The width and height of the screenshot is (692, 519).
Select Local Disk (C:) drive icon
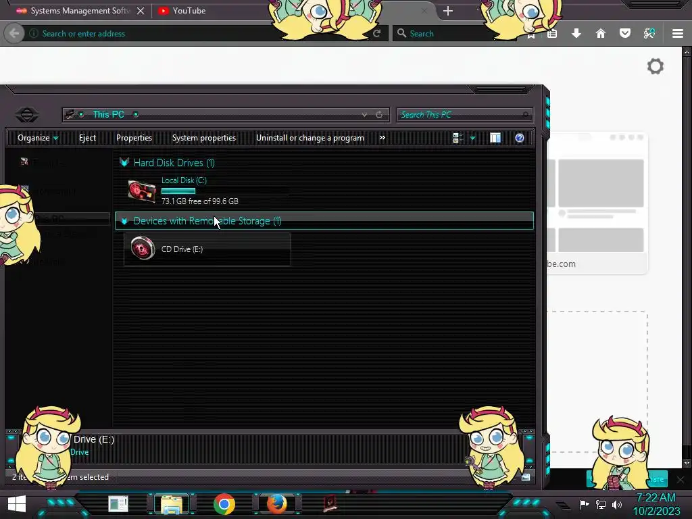(142, 191)
